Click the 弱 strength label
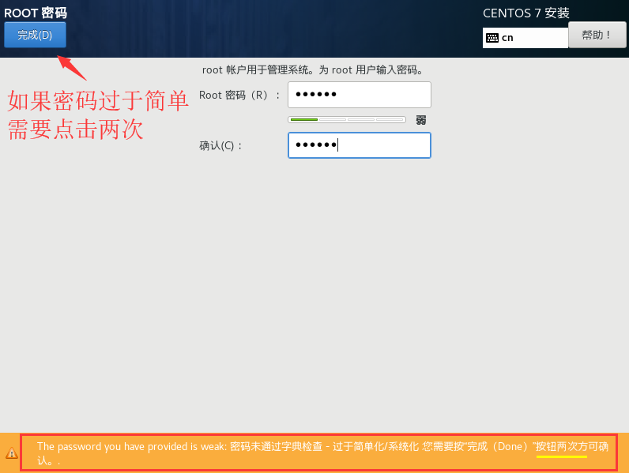629x473 pixels. point(421,120)
